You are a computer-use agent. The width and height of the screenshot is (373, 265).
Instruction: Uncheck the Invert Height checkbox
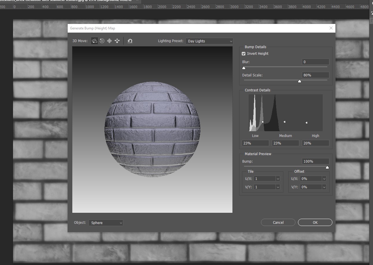(243, 54)
